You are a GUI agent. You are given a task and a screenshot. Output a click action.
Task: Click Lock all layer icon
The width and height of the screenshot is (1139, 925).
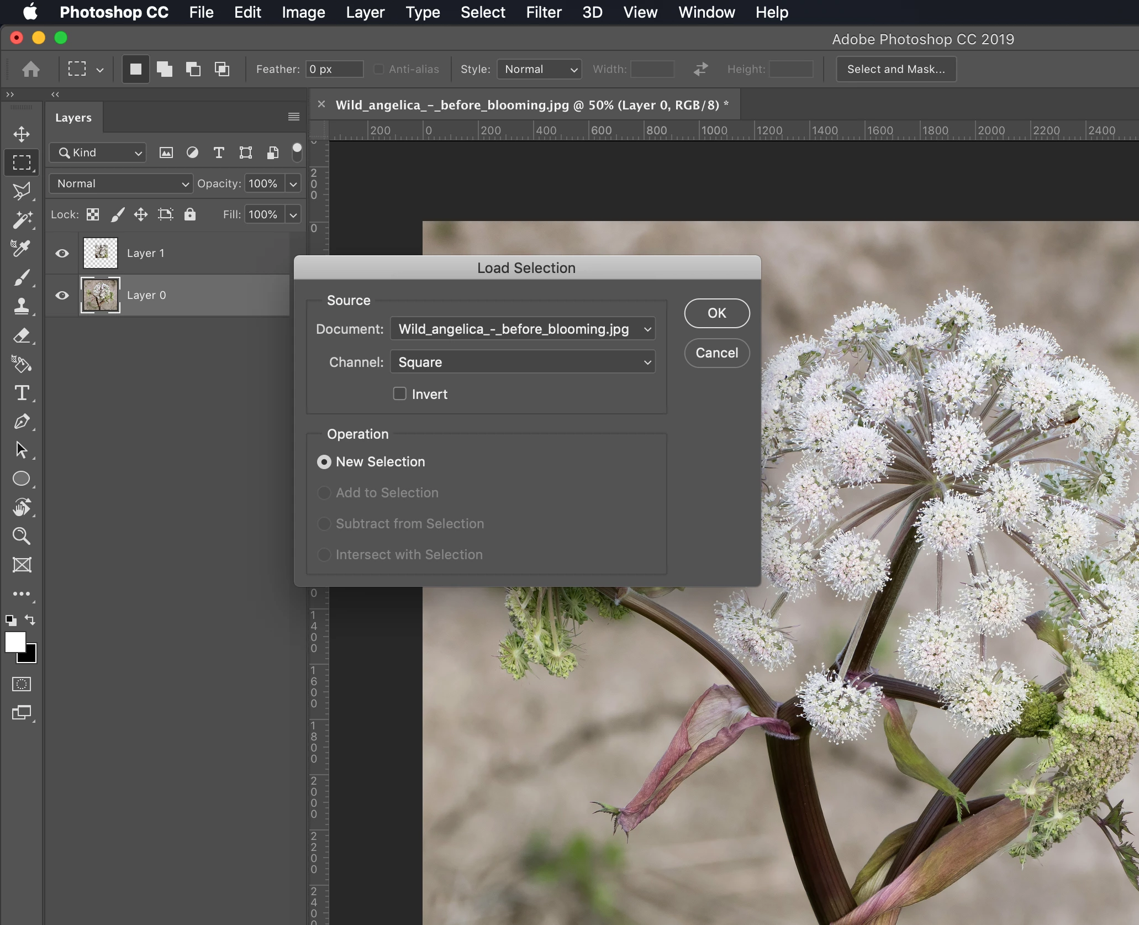click(x=190, y=214)
